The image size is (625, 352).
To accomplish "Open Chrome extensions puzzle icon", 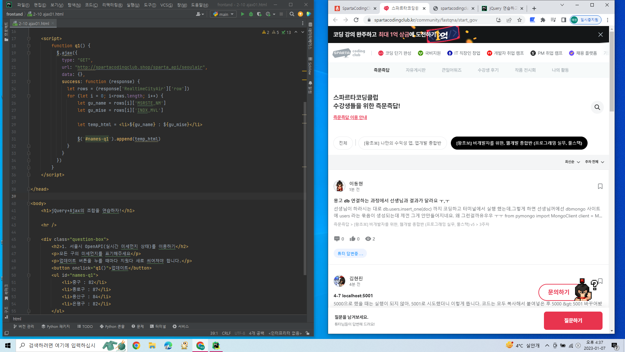I will 543,20.
